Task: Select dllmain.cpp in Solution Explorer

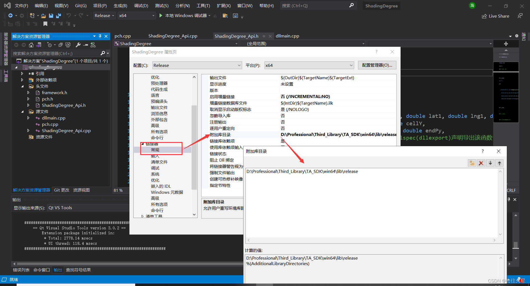Action: [54, 118]
